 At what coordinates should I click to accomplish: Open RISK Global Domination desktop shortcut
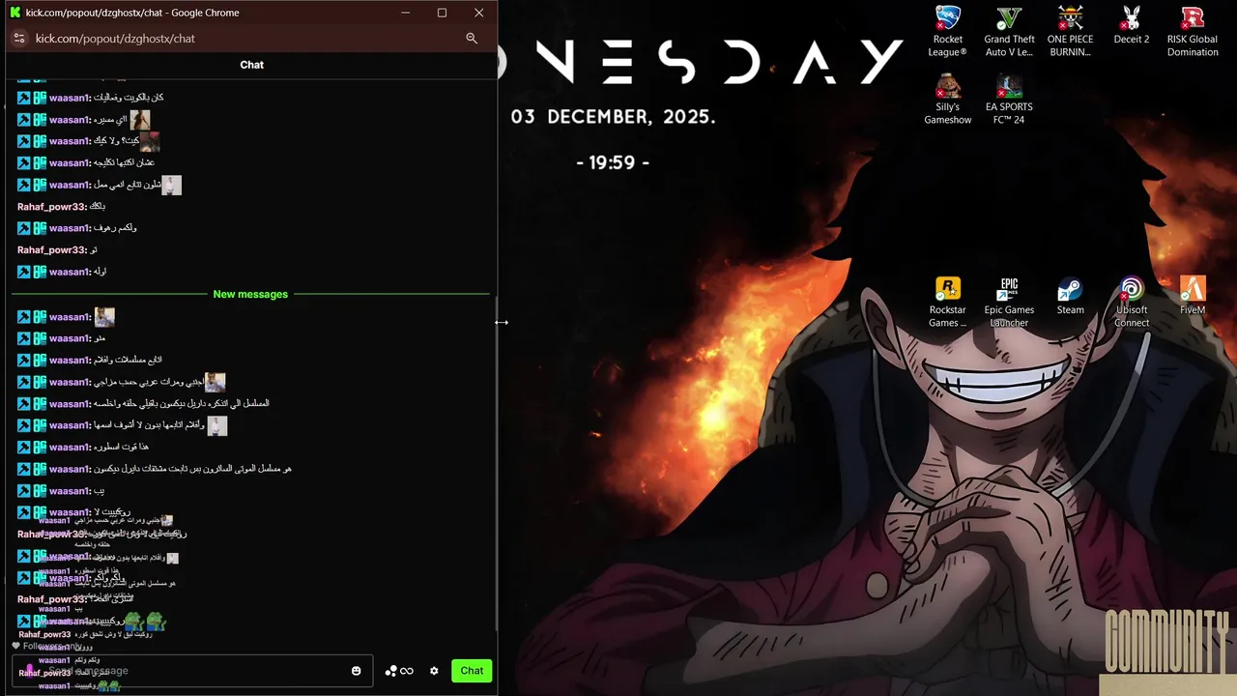(x=1193, y=32)
